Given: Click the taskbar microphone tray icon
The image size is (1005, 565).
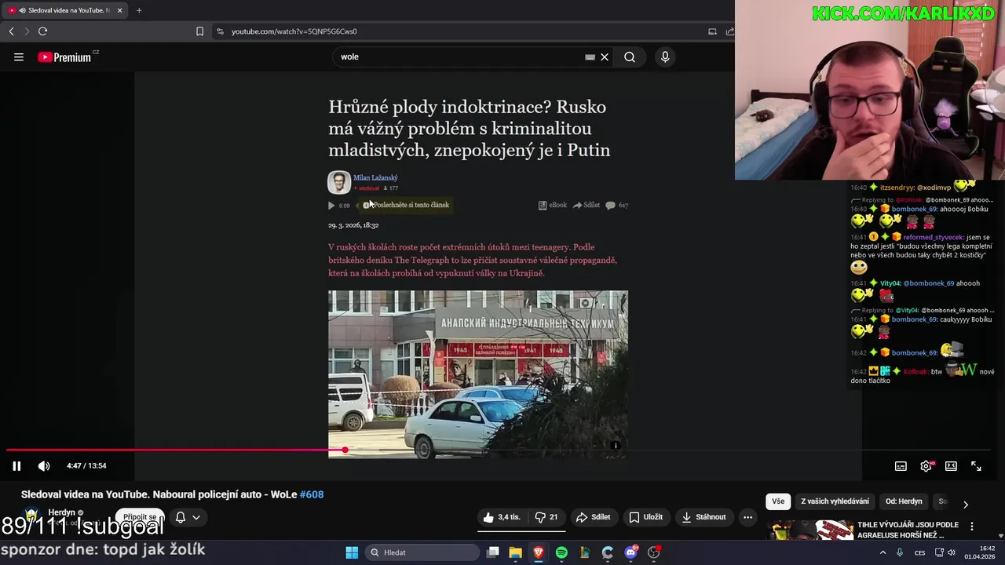Looking at the screenshot, I should pos(900,552).
